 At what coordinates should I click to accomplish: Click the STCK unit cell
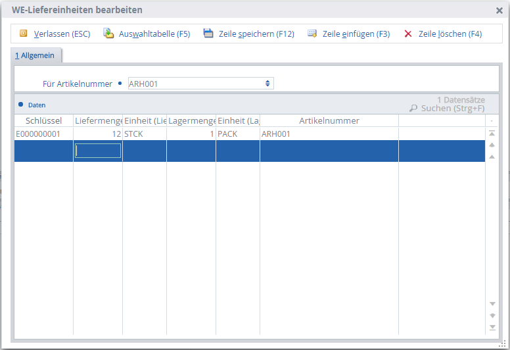tap(134, 134)
